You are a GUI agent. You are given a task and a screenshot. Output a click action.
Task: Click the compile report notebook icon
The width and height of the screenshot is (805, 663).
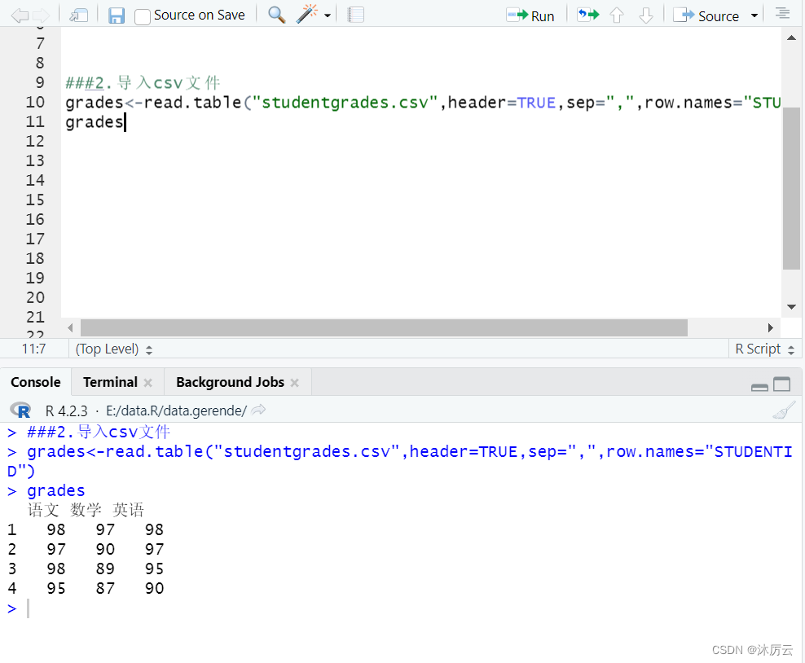tap(355, 14)
